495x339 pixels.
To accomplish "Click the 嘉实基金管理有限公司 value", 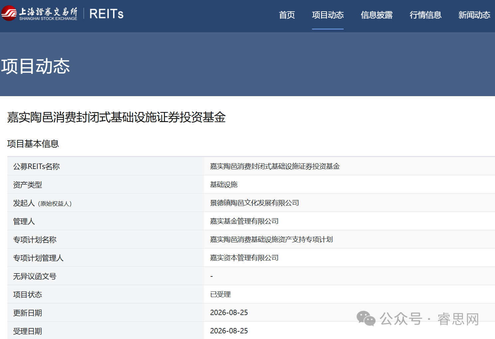I will click(x=244, y=221).
